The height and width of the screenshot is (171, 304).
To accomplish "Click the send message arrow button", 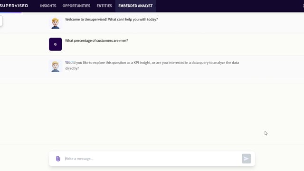I will pos(246,159).
